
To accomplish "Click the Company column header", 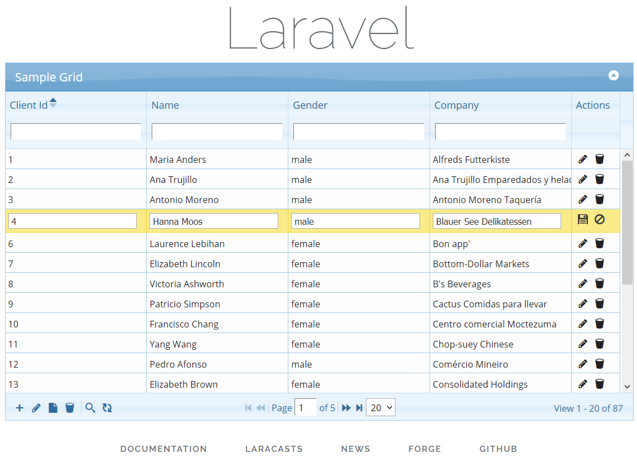I will 456,105.
